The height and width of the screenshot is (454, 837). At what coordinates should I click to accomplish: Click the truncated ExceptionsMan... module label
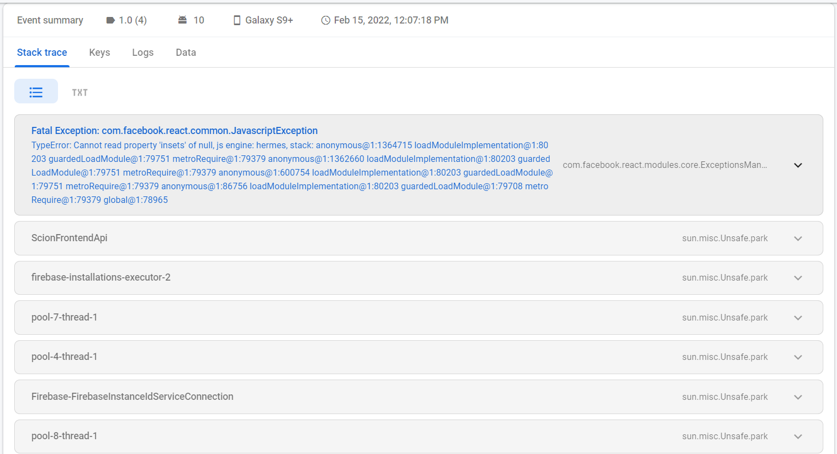coord(665,164)
